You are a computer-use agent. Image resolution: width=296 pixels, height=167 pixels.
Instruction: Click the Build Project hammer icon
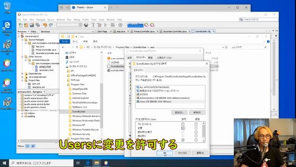pyautogui.click(x=93, y=25)
